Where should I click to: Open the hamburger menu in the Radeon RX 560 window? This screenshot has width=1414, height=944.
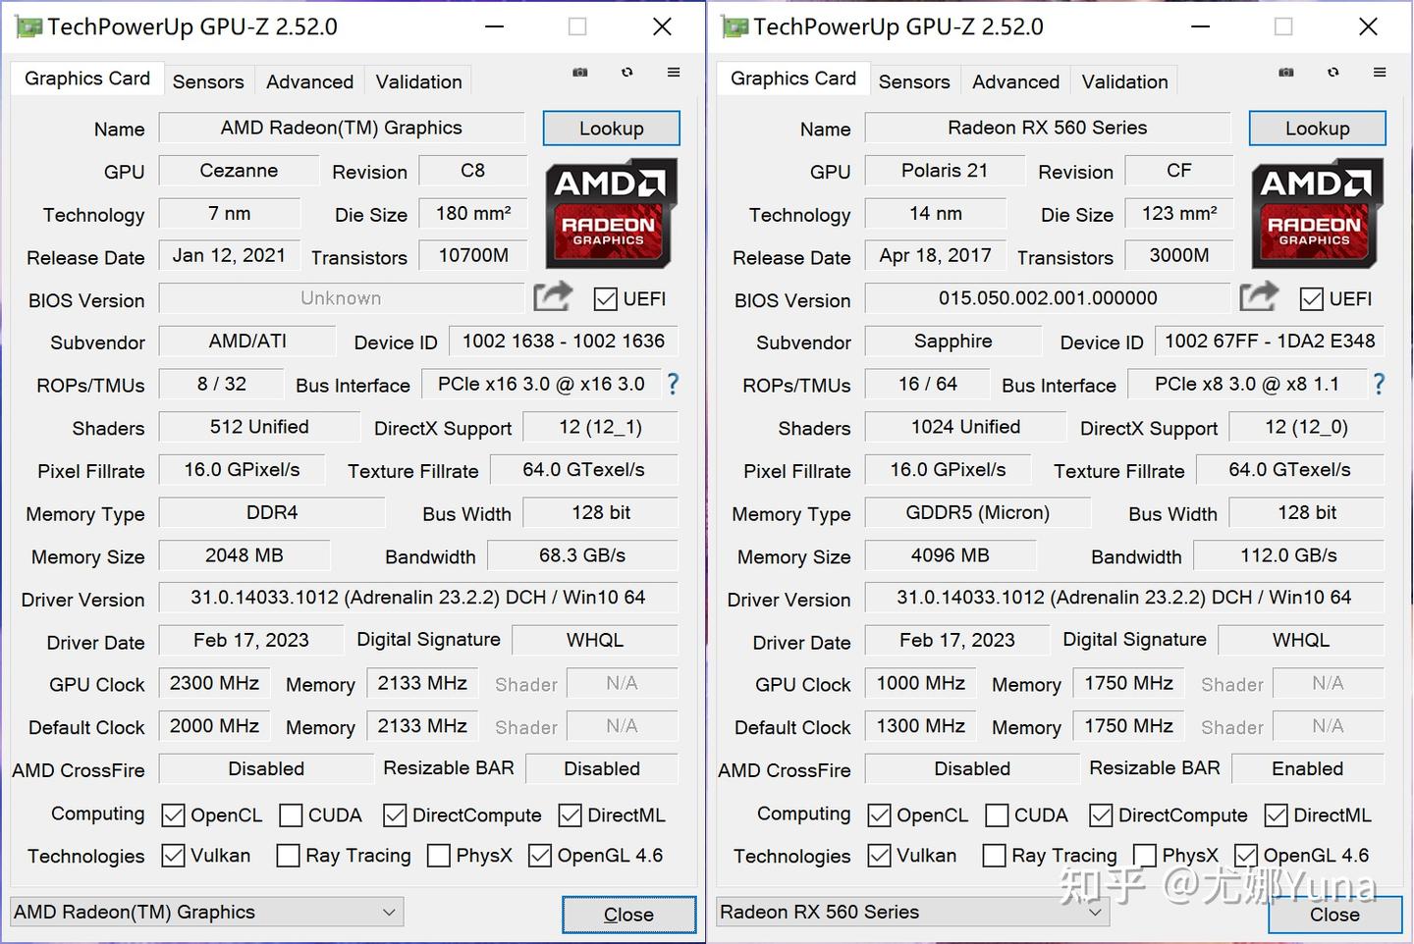point(1380,72)
